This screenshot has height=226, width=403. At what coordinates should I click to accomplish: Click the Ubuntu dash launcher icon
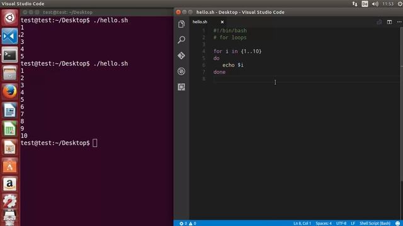[10, 18]
